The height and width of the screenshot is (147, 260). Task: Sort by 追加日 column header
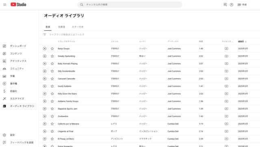(242, 41)
